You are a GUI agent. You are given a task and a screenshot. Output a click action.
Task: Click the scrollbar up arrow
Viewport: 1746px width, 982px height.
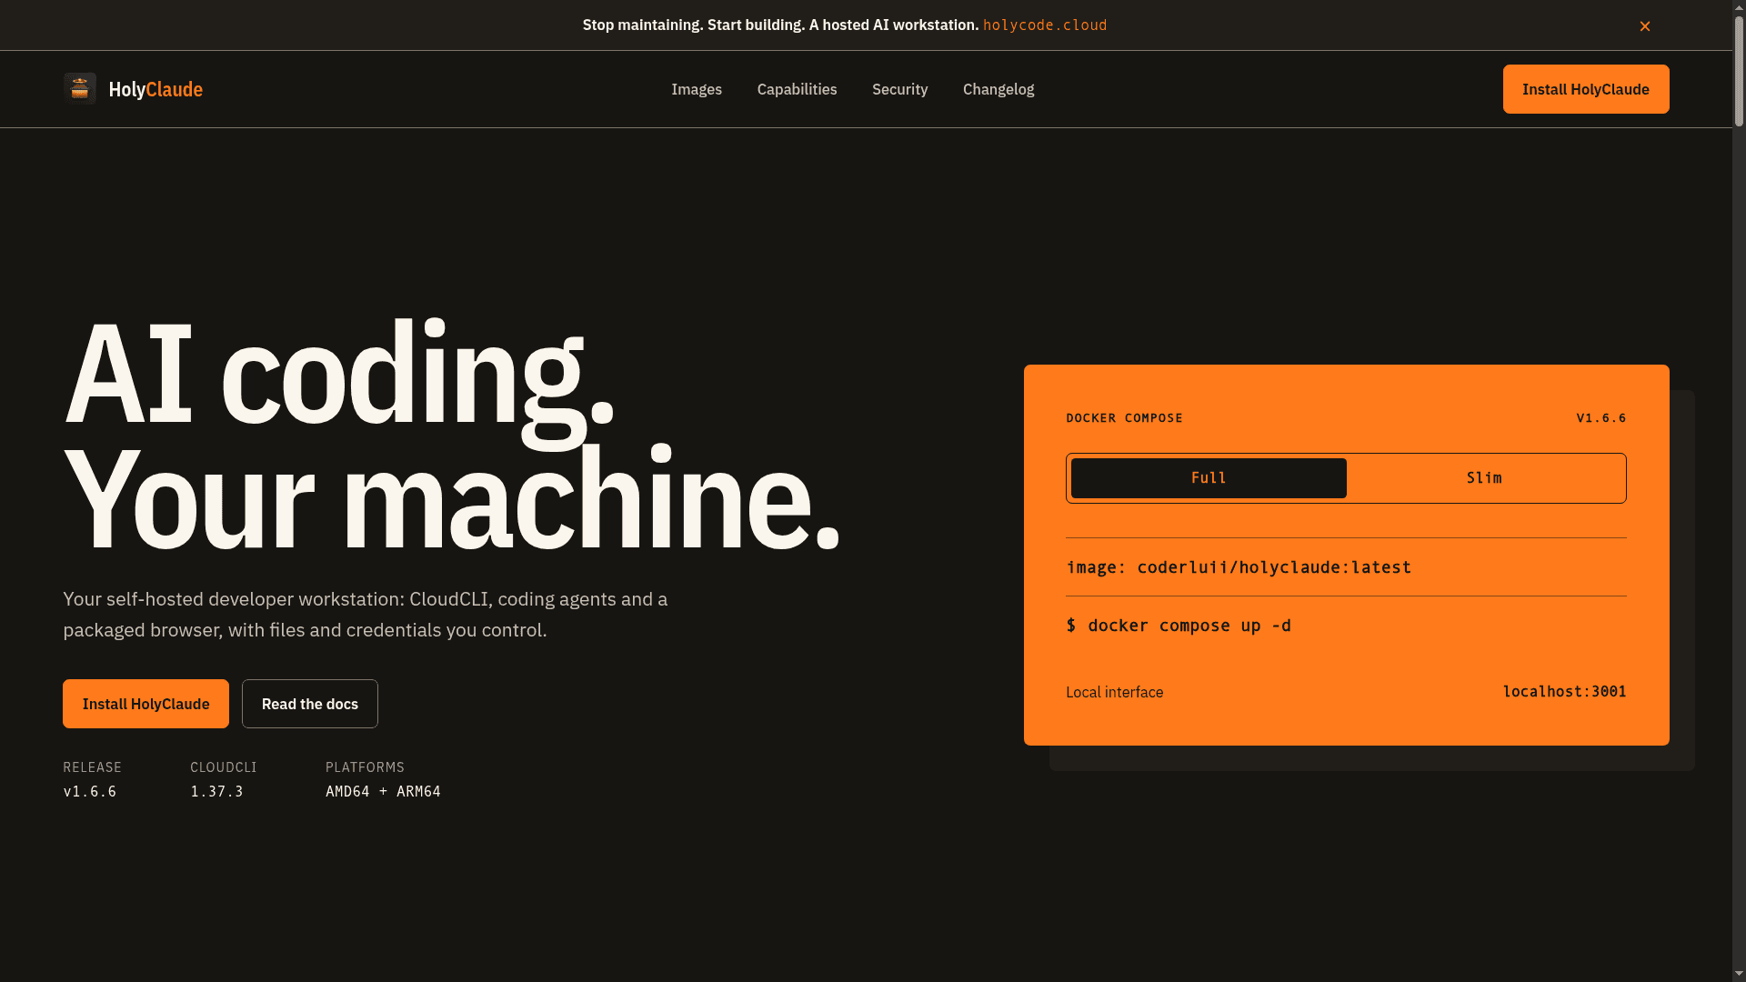click(1739, 7)
